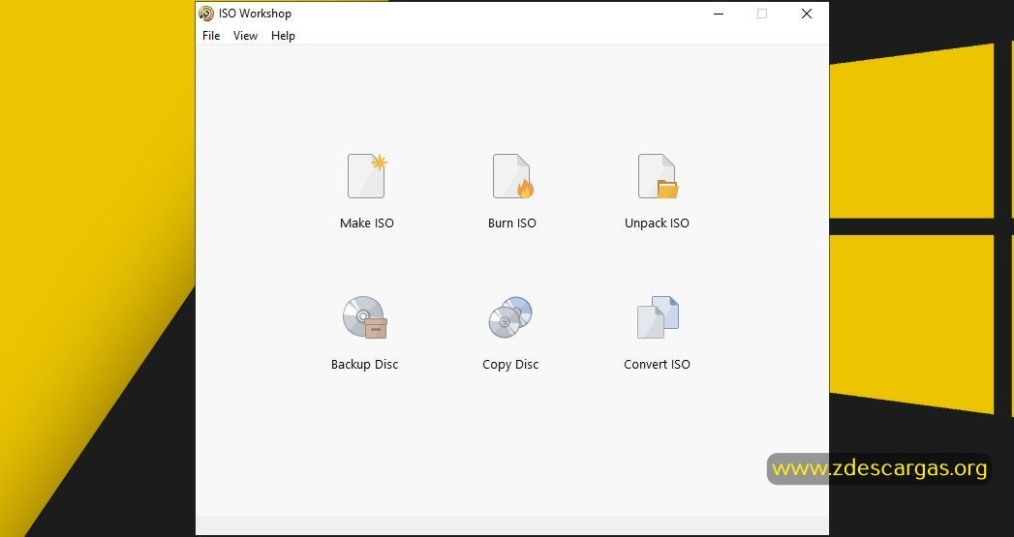
Task: Click the 'Copy Disc' text label
Action: (510, 365)
